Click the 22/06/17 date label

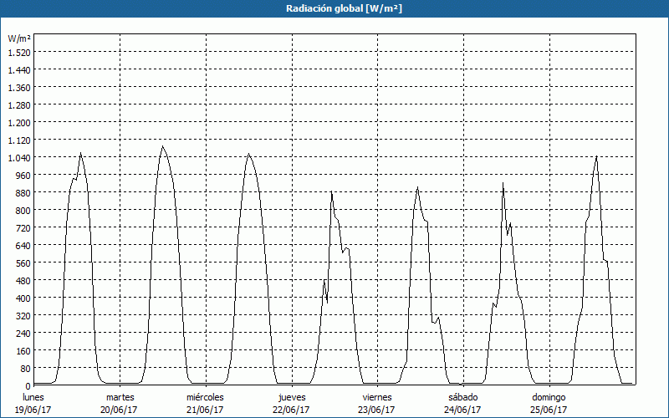coord(290,409)
